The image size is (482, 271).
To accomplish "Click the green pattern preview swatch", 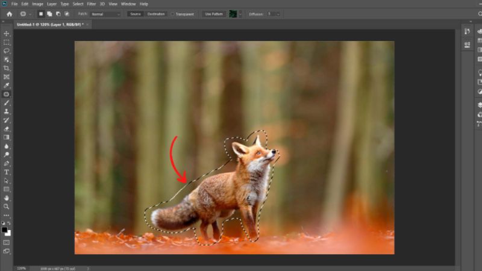I will 233,14.
